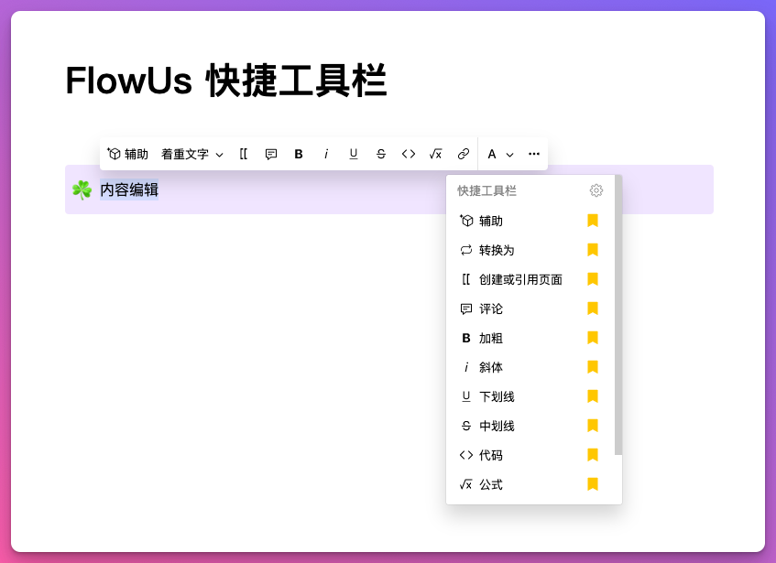
Task: Apply strikethrough from the toolbar
Action: coord(380,154)
